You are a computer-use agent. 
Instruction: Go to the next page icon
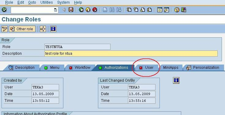coord(142,10)
